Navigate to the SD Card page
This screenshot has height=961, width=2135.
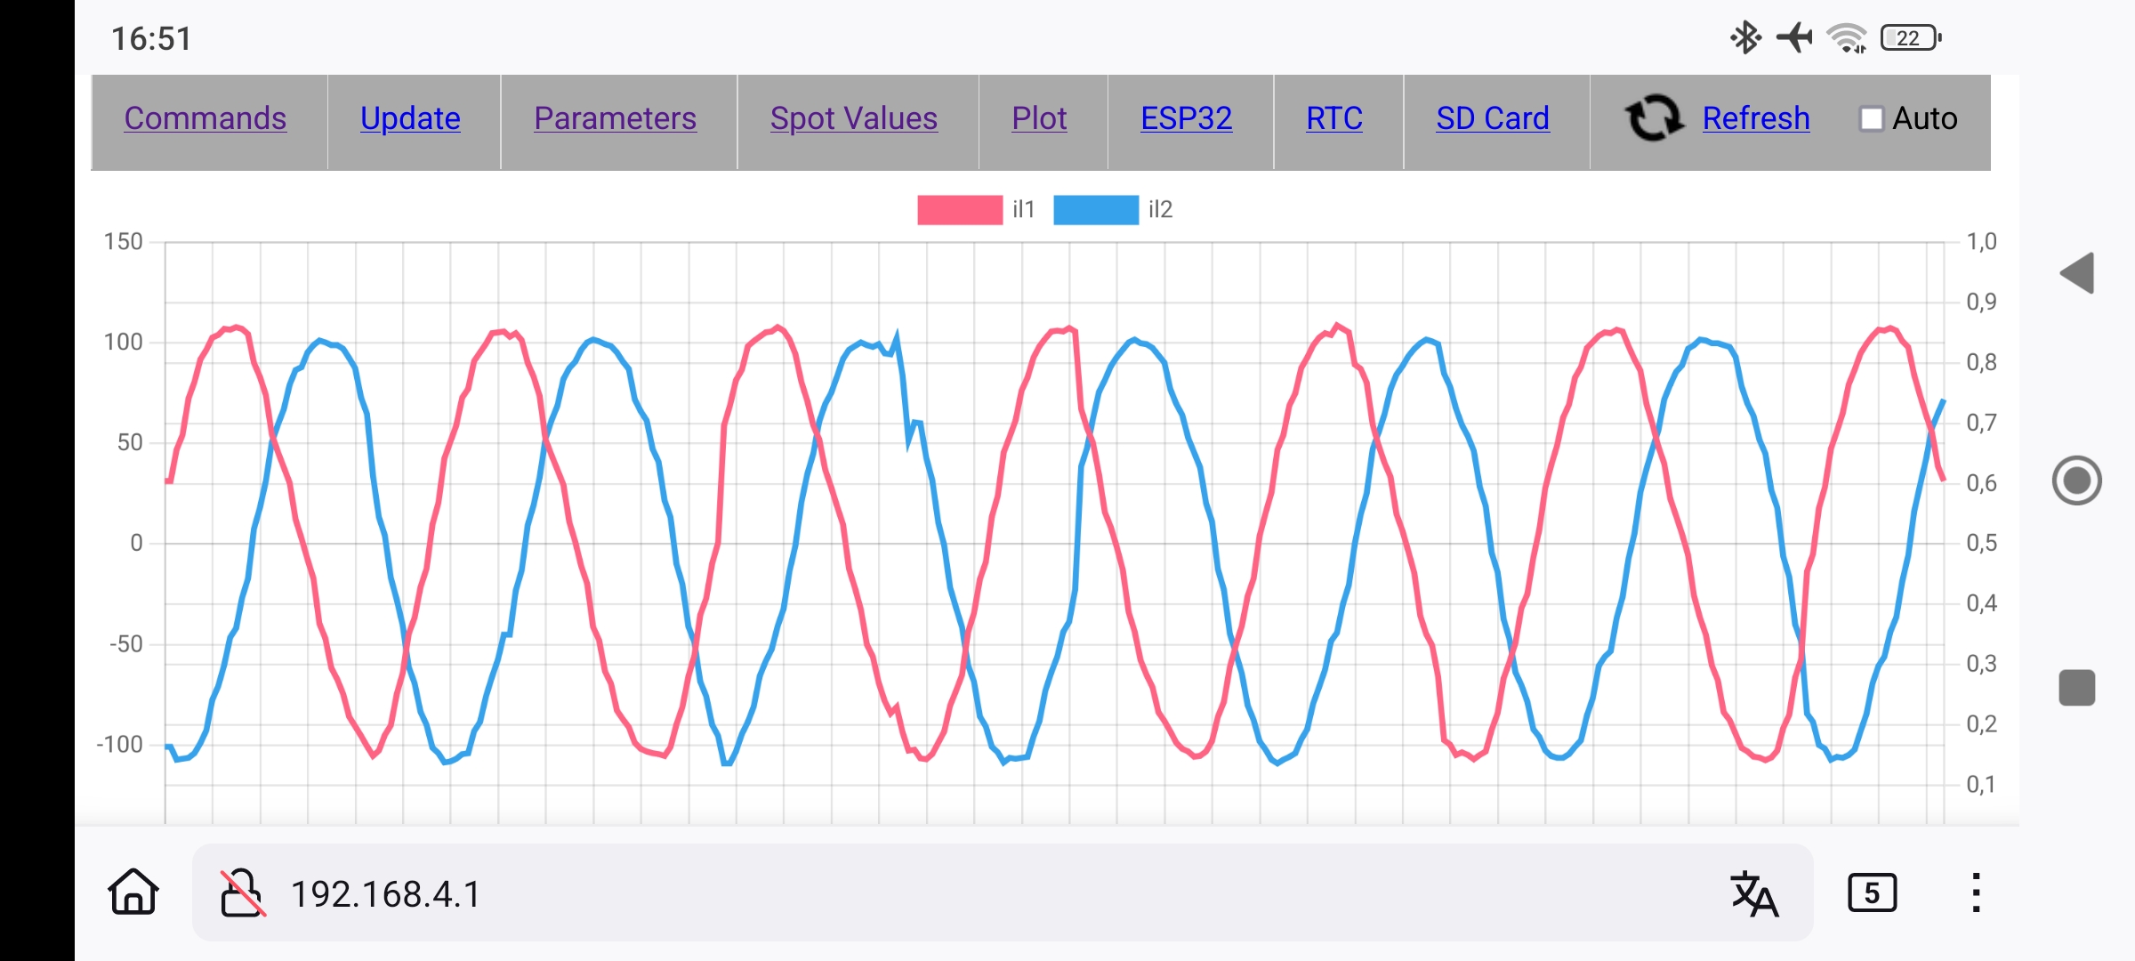[x=1492, y=118]
